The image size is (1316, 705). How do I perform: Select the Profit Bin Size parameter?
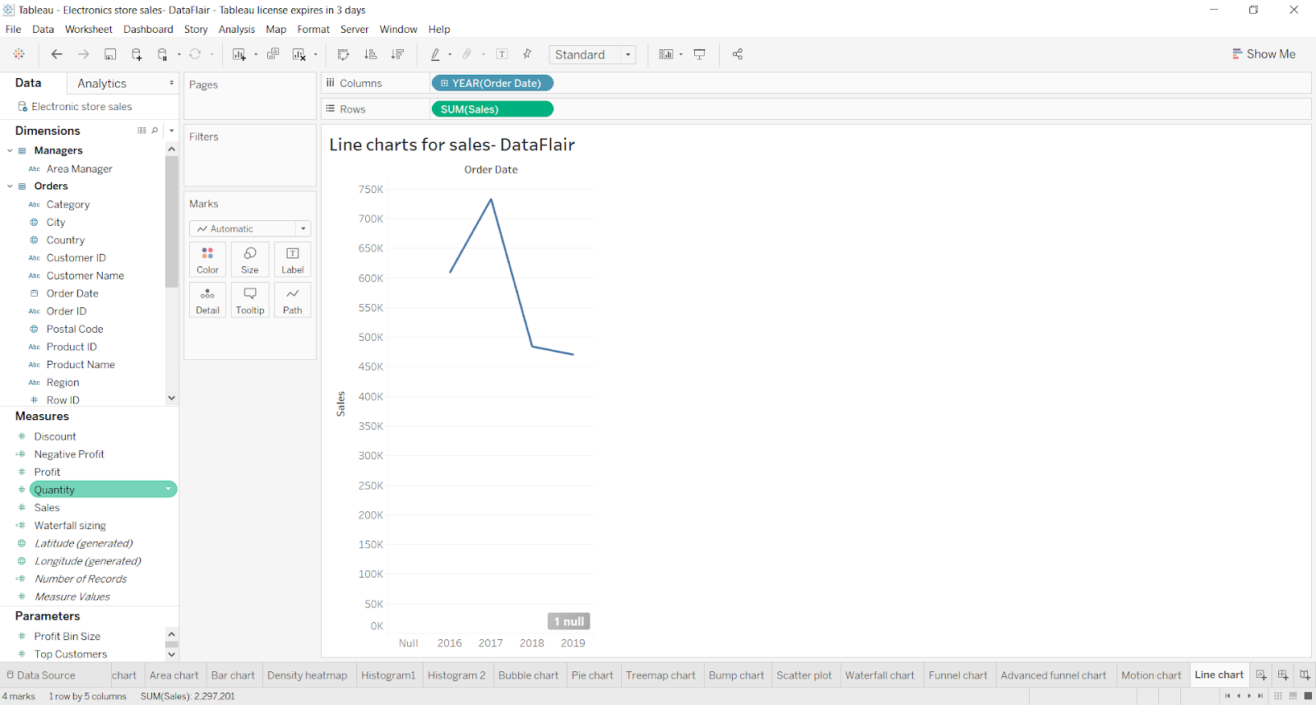[x=67, y=637]
